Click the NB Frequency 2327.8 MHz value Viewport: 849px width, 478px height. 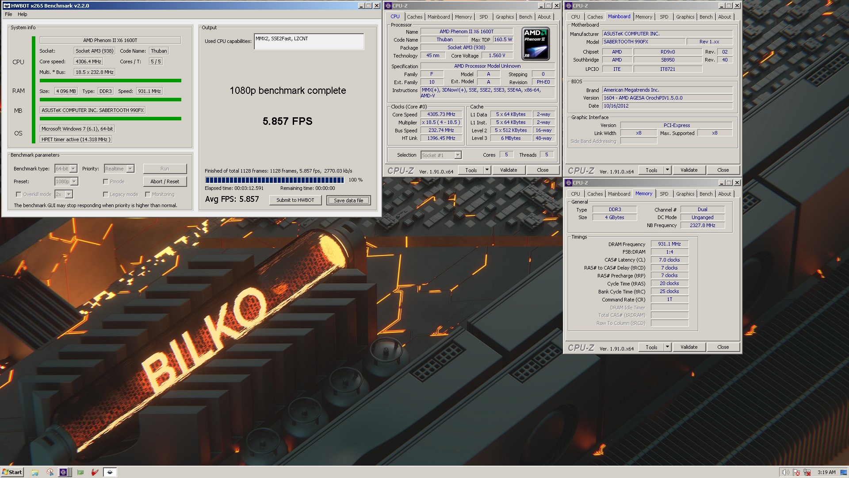pos(703,225)
